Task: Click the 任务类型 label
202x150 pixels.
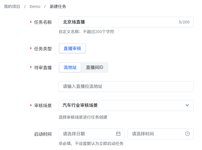Action: click(43, 49)
